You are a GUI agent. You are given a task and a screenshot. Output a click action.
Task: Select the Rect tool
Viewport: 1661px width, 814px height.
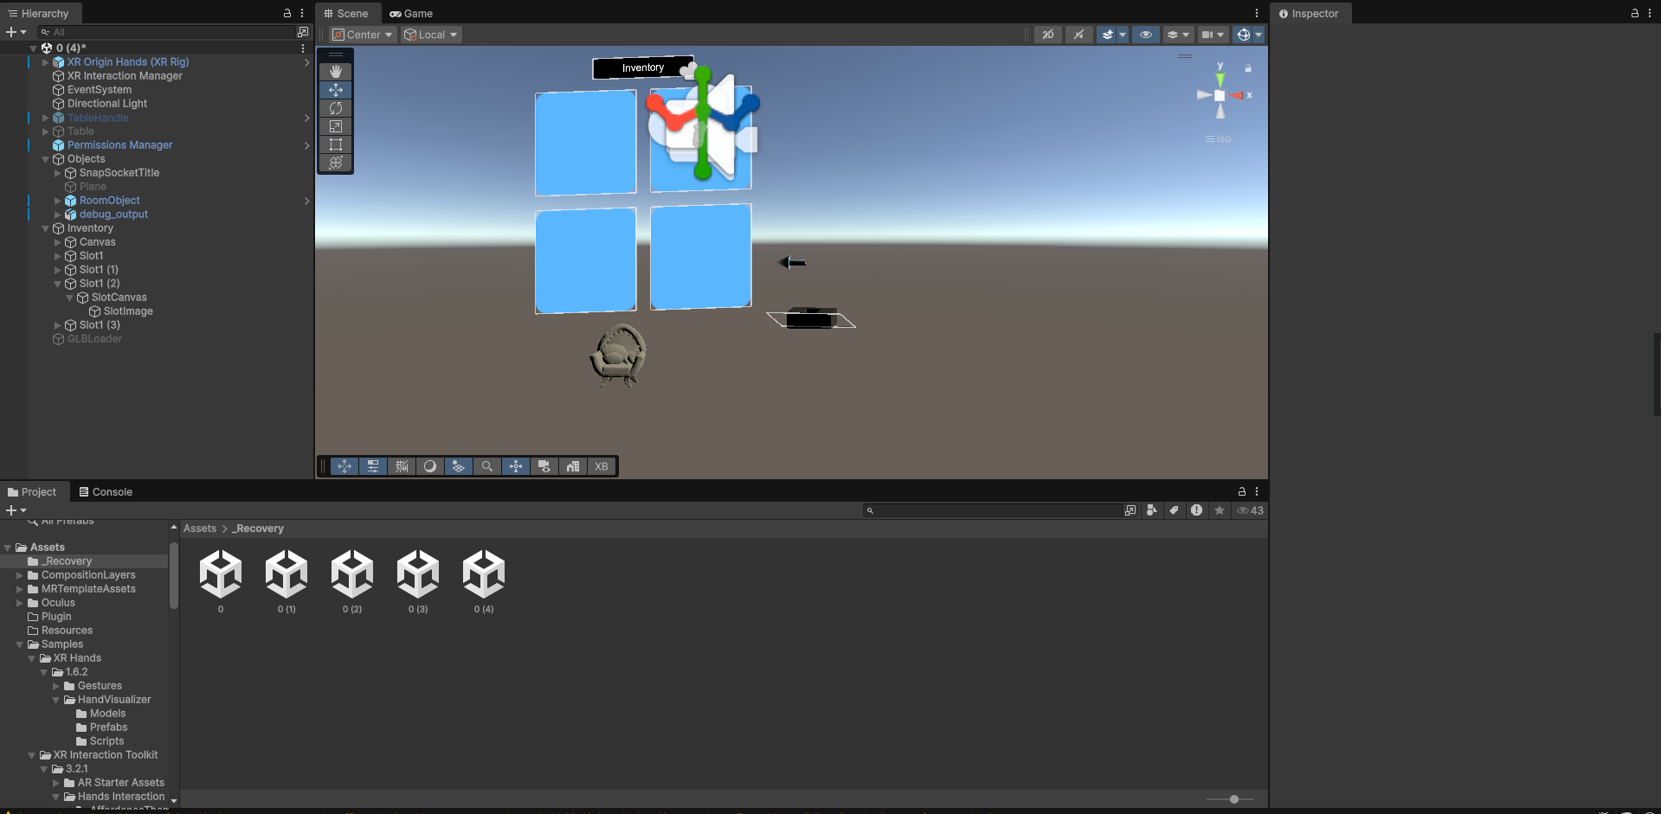[336, 144]
